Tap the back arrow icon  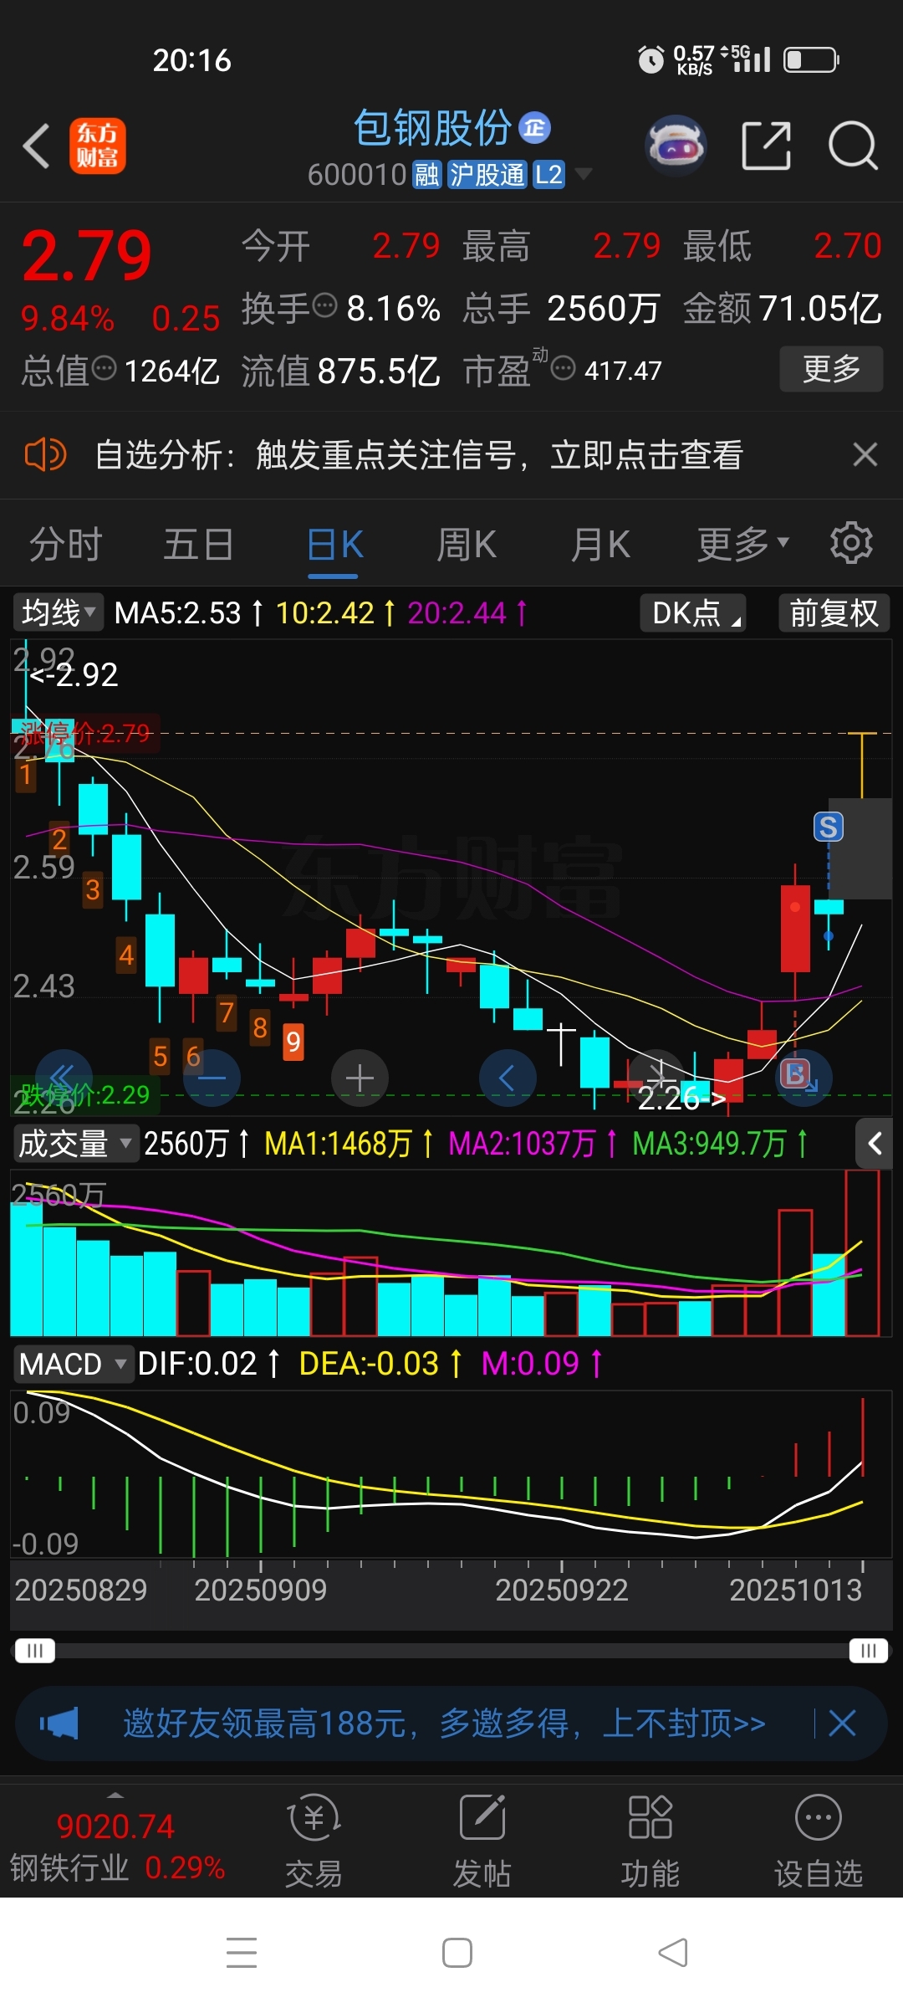point(37,146)
